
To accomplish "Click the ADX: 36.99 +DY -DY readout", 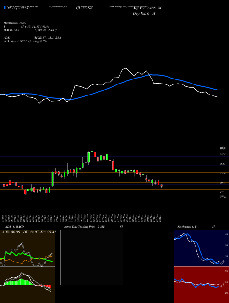I will (x=29, y=232).
